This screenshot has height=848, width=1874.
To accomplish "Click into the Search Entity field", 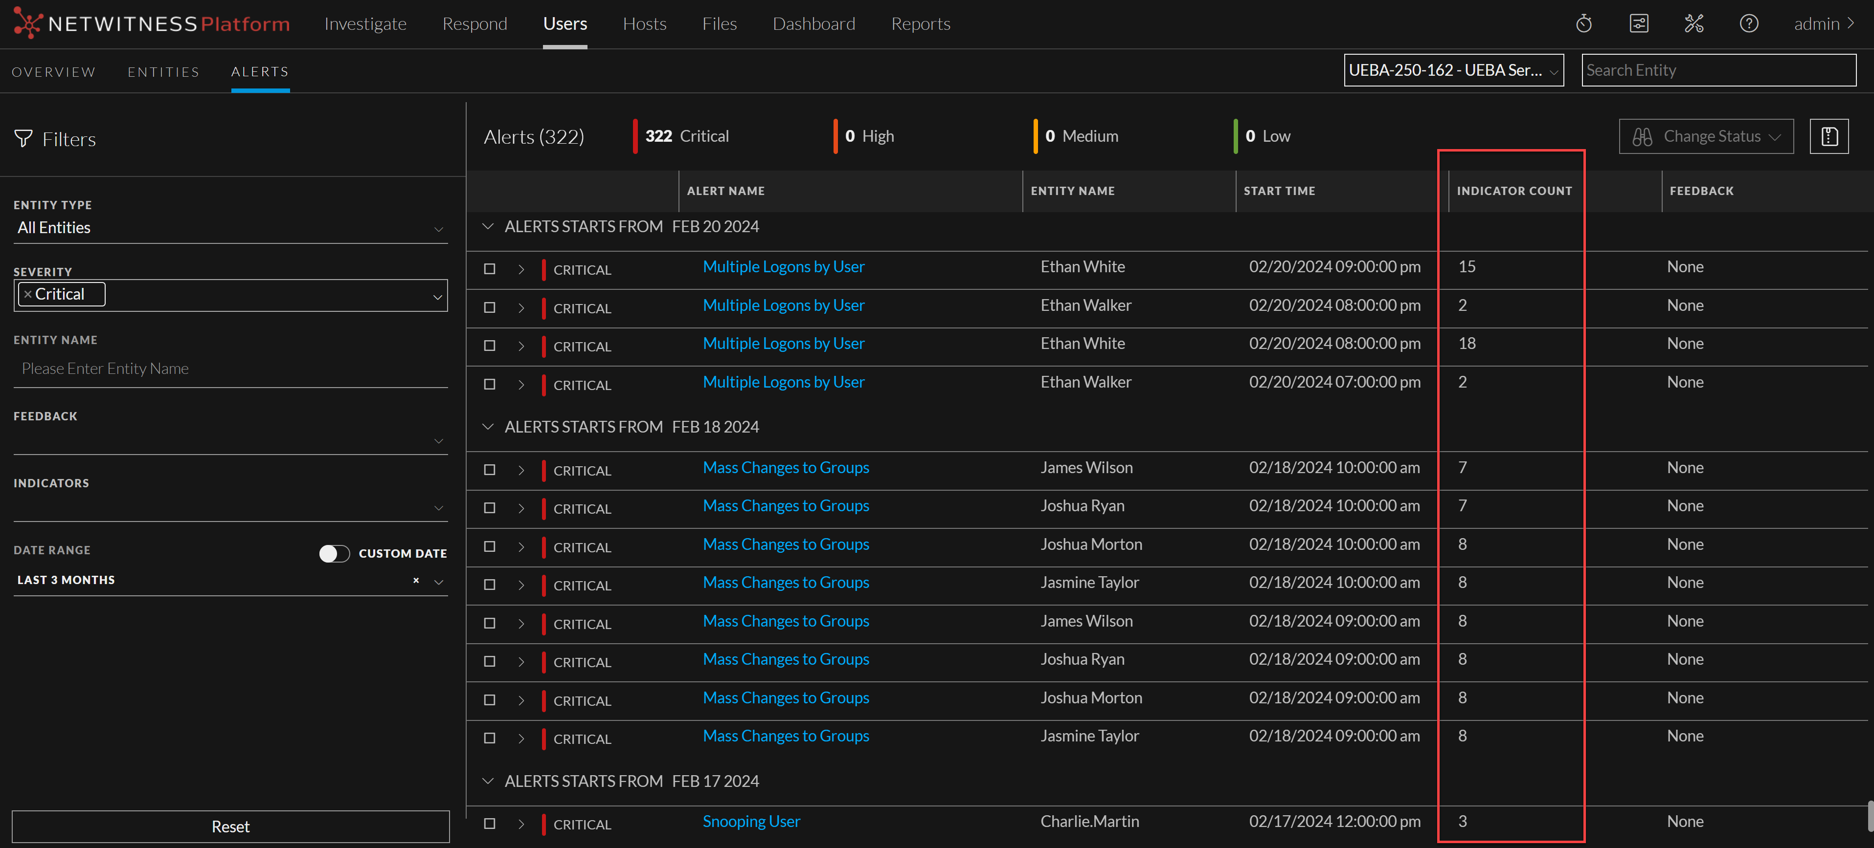I will point(1718,70).
